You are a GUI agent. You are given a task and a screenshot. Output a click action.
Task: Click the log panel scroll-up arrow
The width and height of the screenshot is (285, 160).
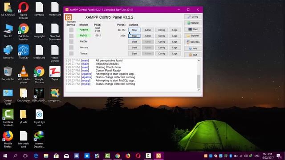199,60
